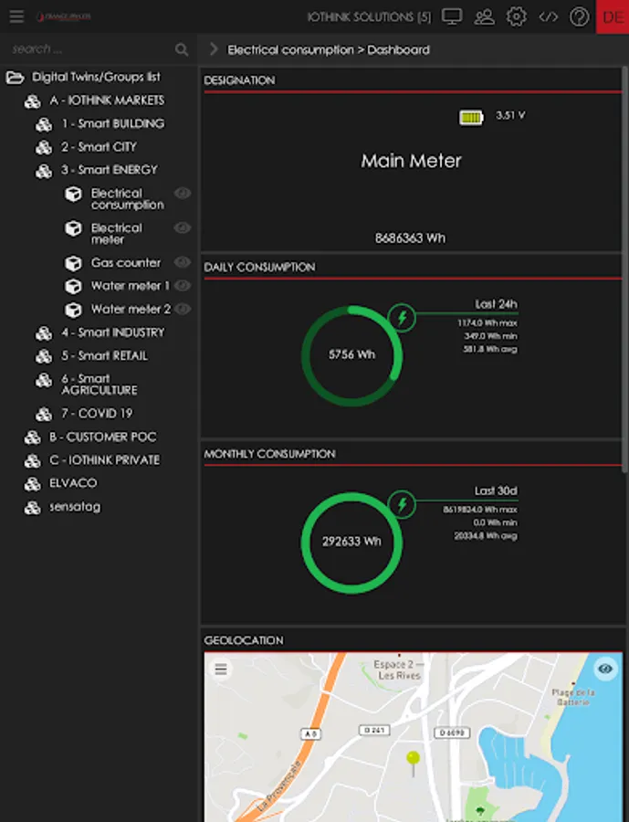Click the dashboard vertical scrollbar
629x822 pixels.
624,270
